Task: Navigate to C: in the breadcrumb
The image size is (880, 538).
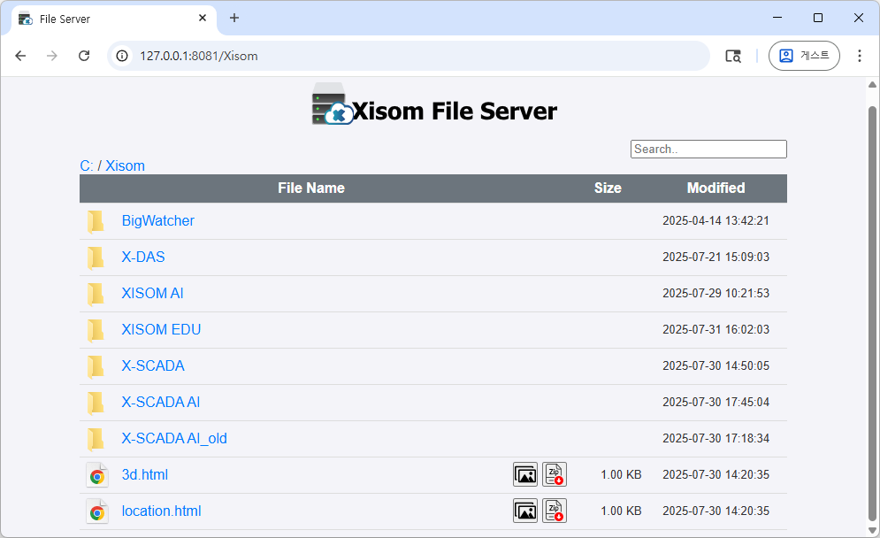Action: [x=87, y=165]
